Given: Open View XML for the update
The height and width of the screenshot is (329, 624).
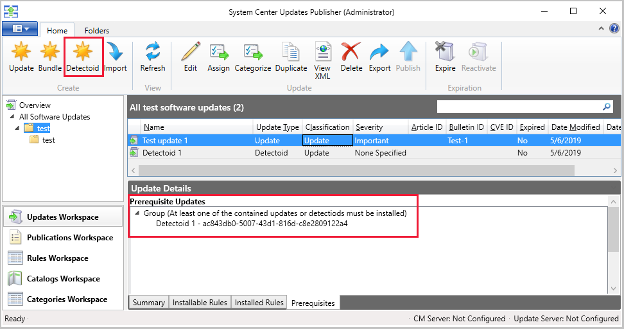Looking at the screenshot, I should (x=322, y=60).
